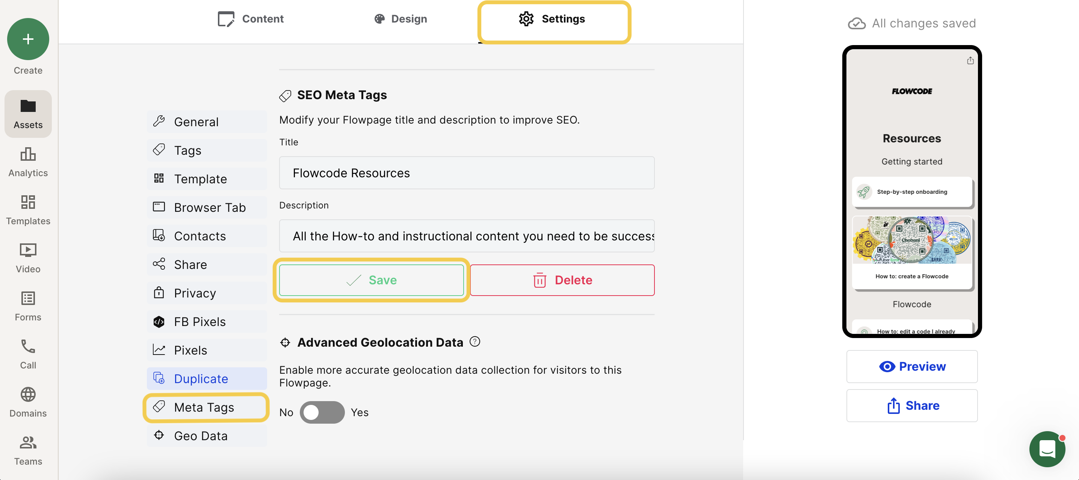Click the help icon beside Advanced Geolocation Data
Viewport: 1079px width, 480px height.
475,342
